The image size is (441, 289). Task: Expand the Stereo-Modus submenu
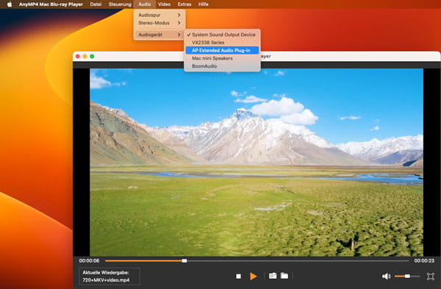coord(159,23)
